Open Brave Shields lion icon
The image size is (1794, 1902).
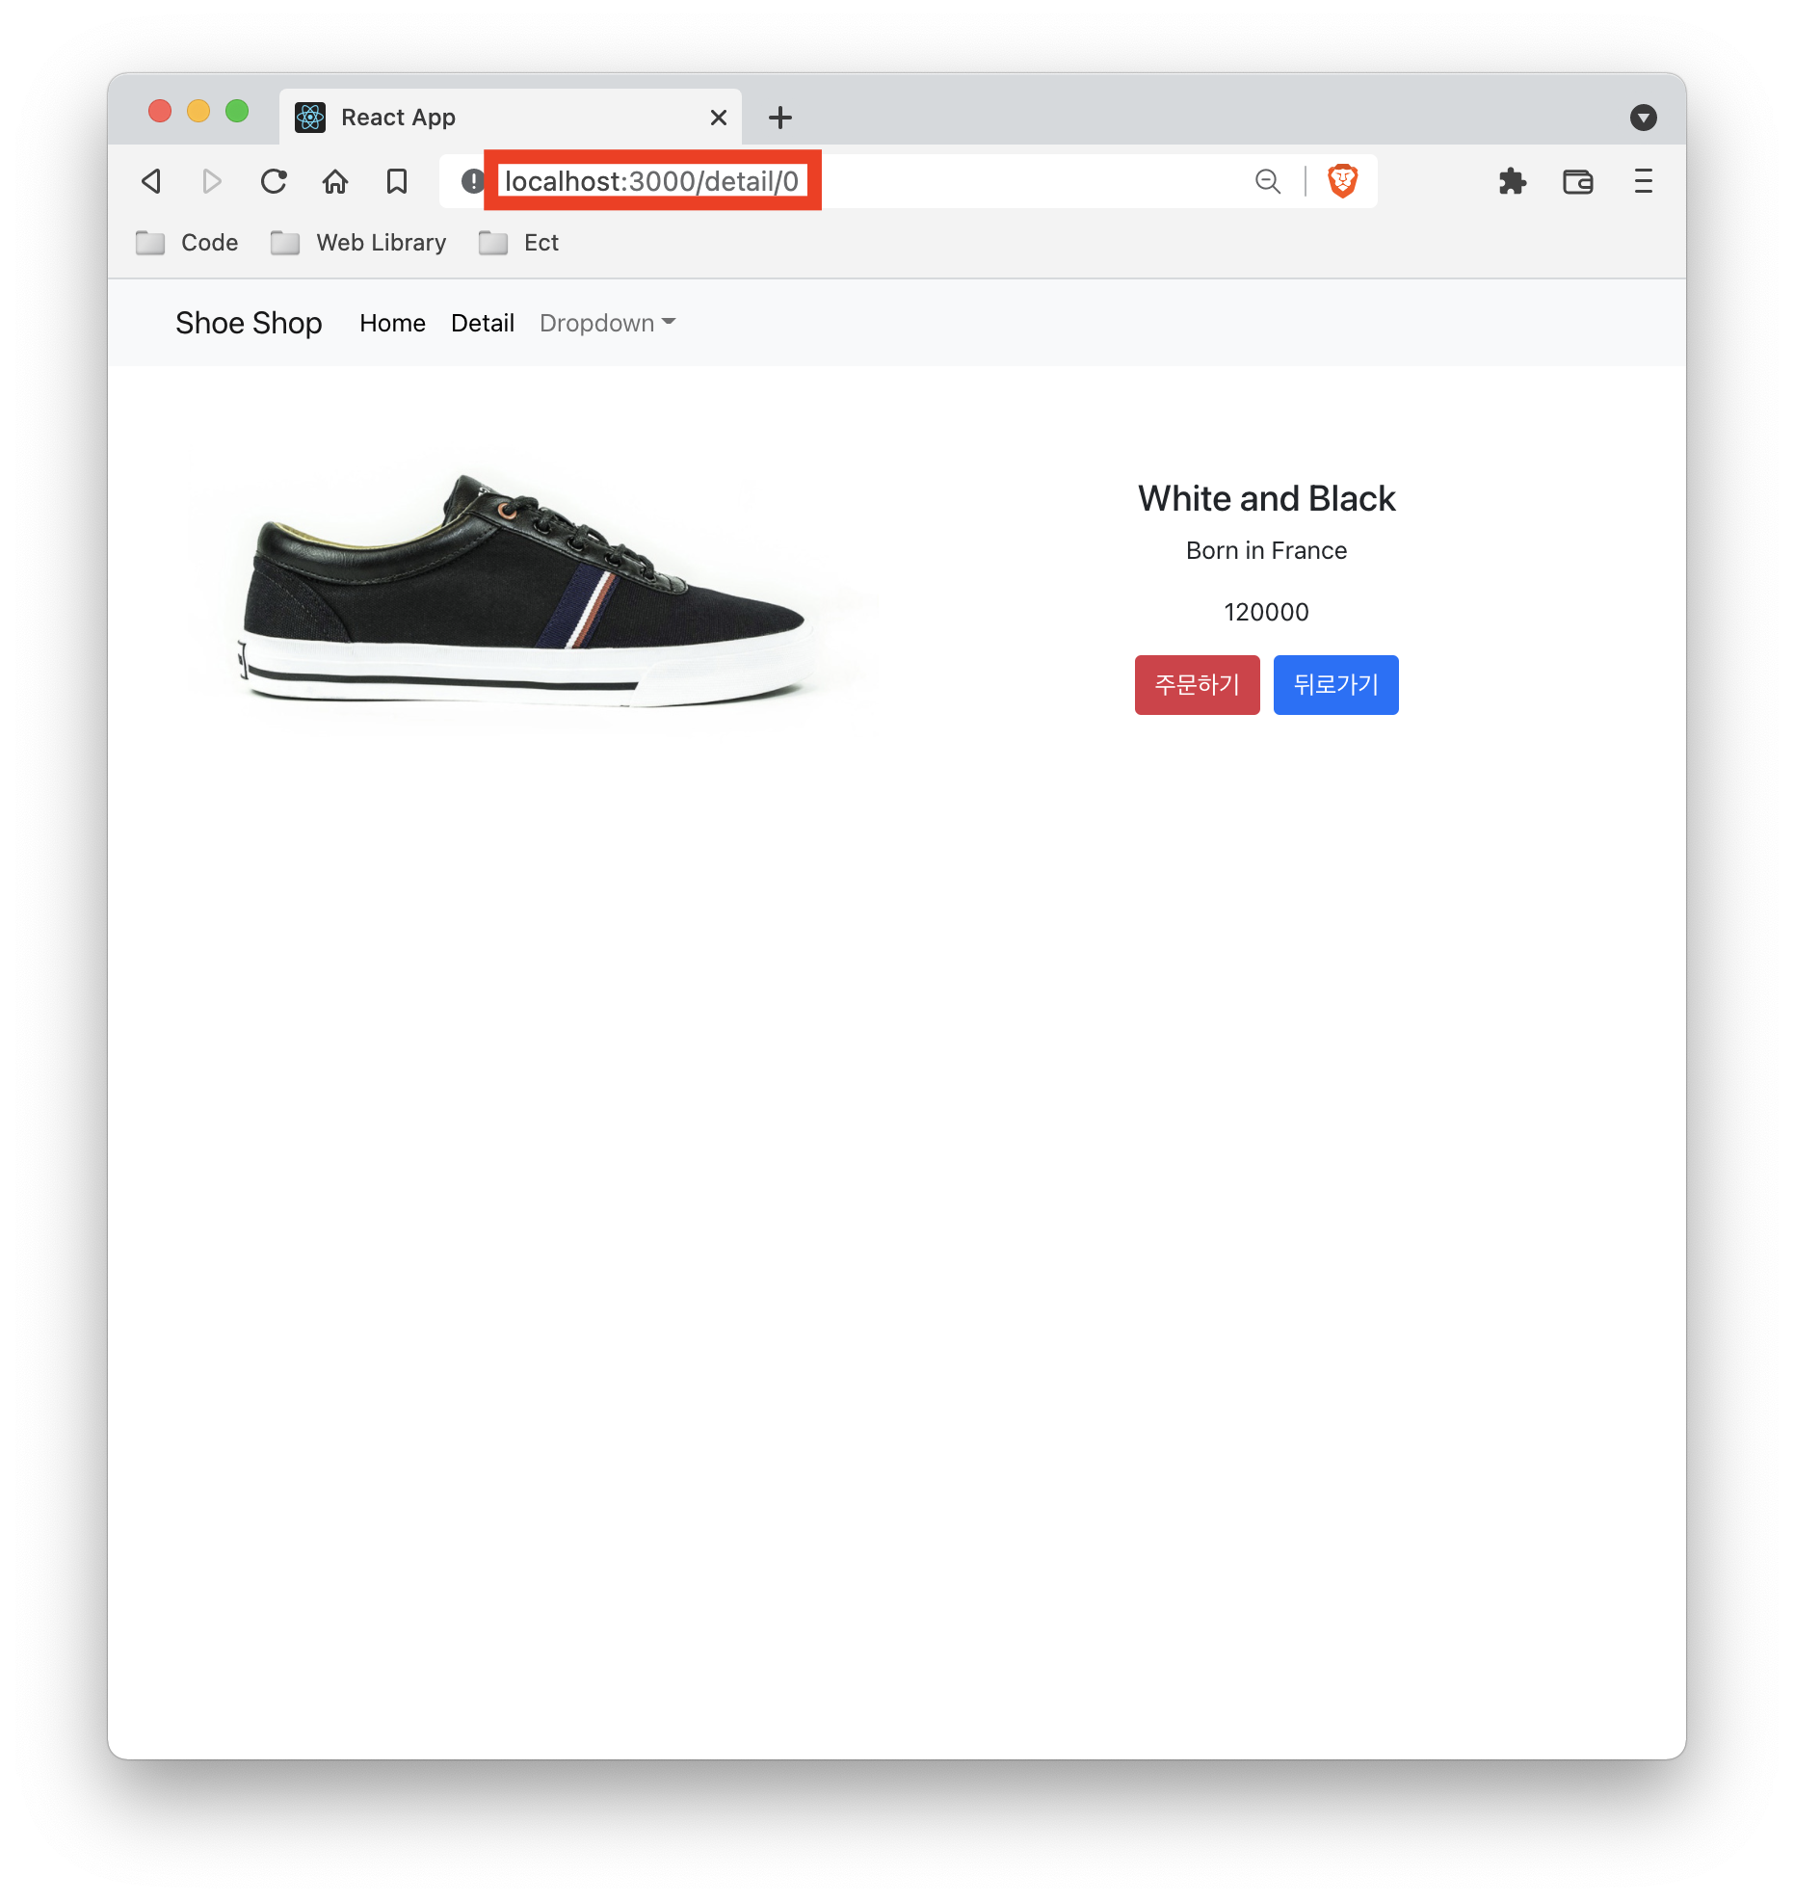click(x=1343, y=181)
